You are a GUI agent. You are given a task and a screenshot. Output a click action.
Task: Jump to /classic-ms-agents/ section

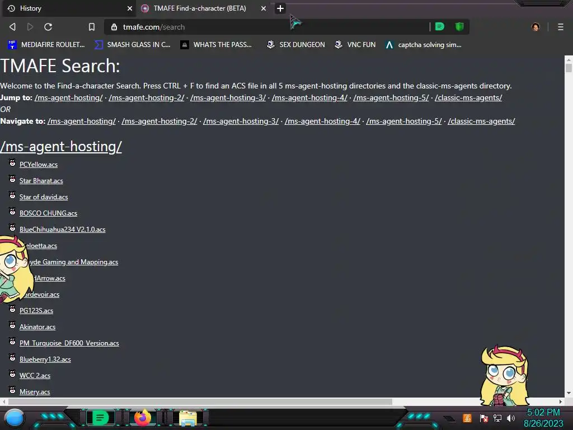(468, 97)
